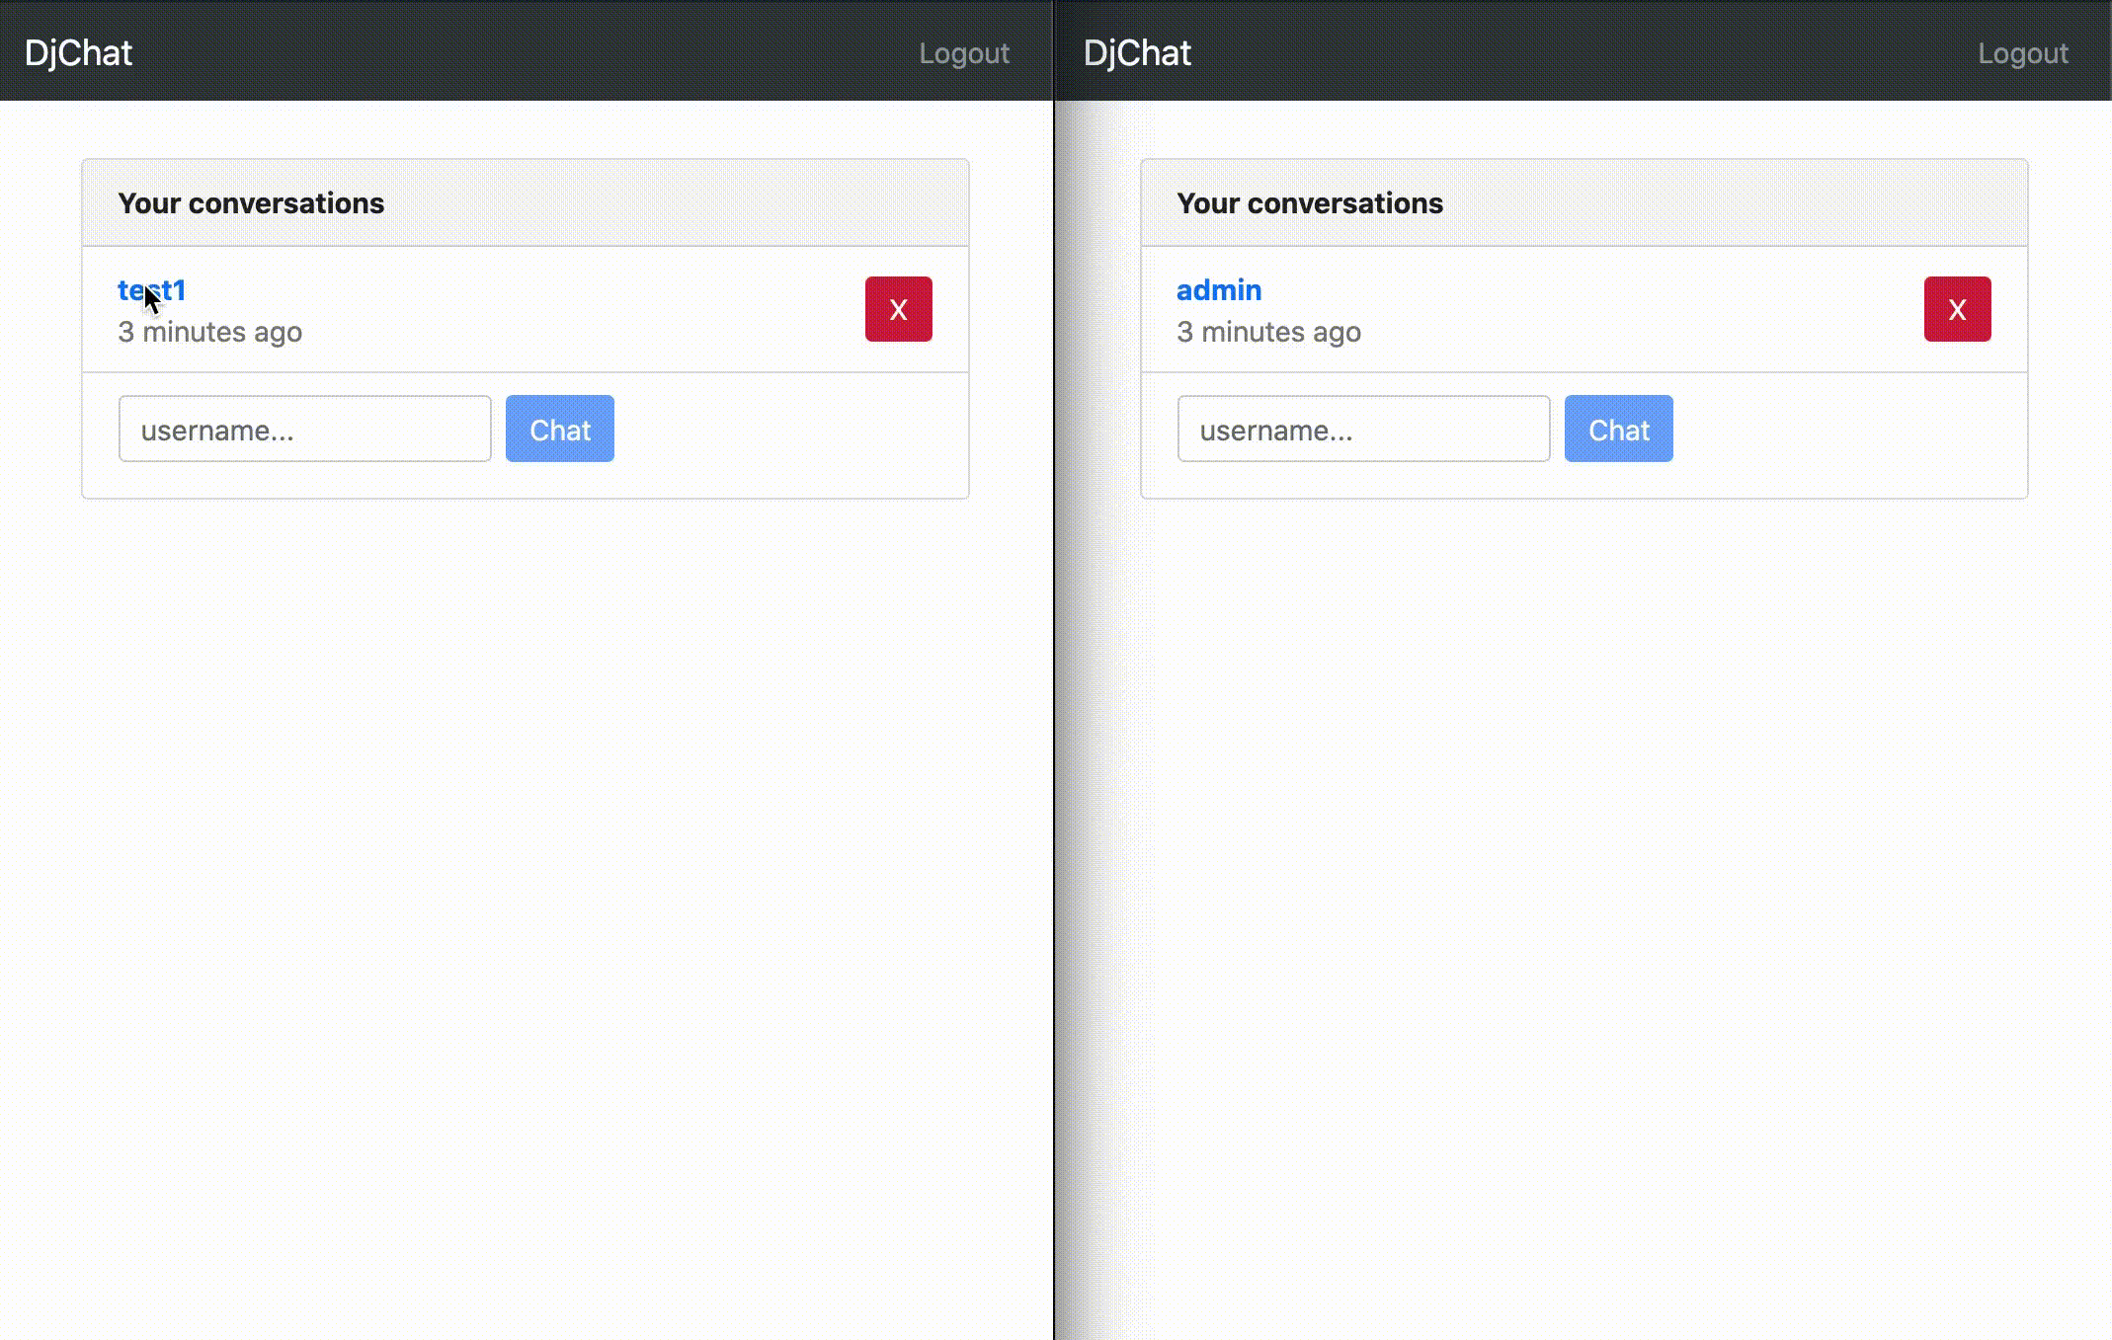
Task: Expand Your conversations section left panel
Action: pos(251,201)
